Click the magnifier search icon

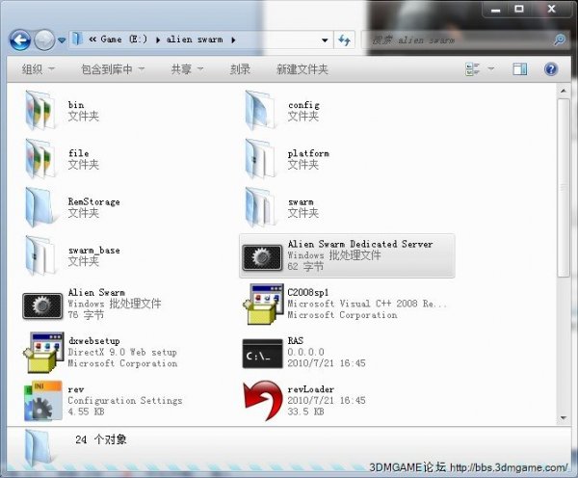(x=560, y=40)
